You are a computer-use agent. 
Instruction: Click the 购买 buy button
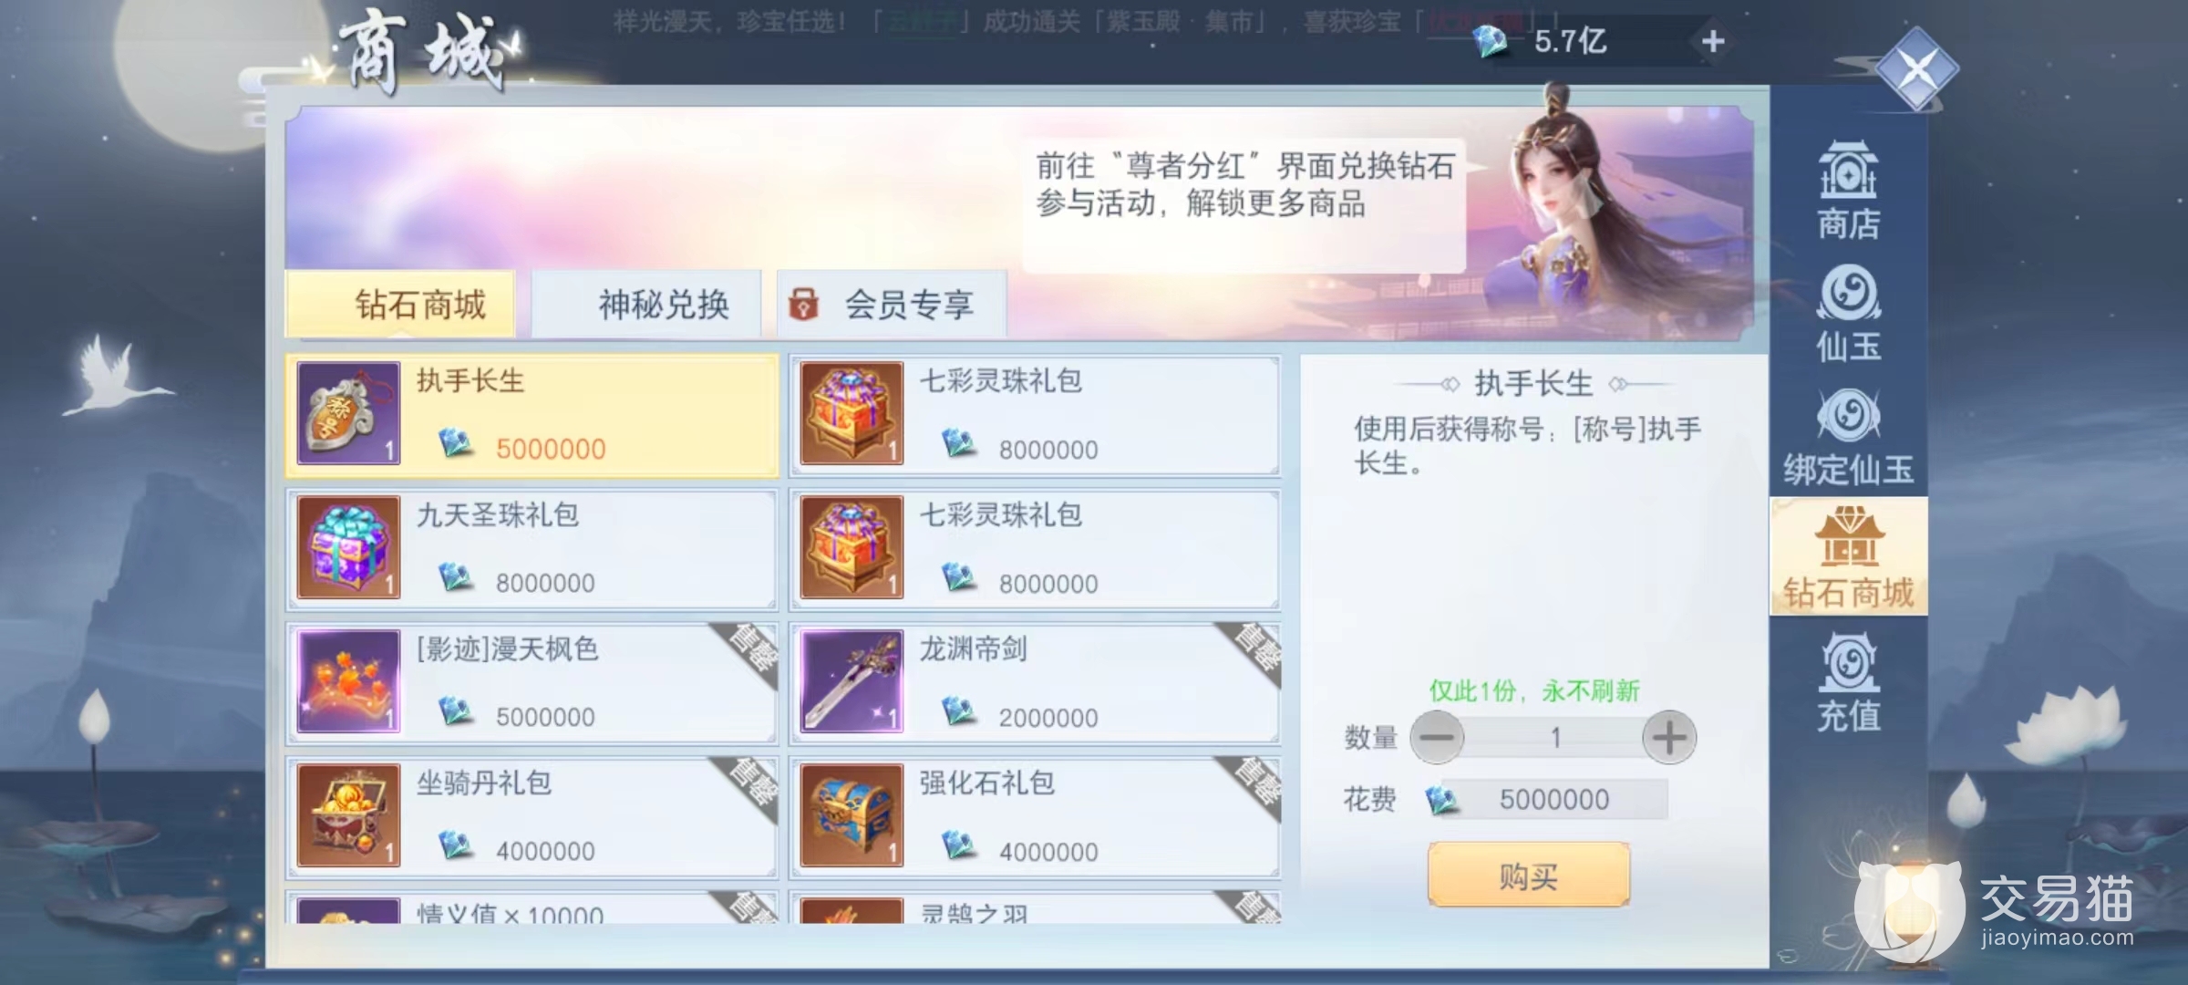tap(1528, 876)
